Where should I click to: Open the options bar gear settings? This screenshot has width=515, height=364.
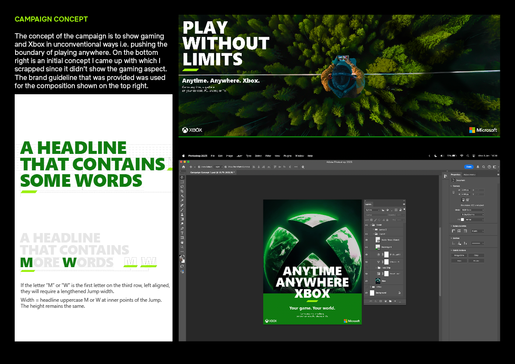pyautogui.click(x=303, y=167)
